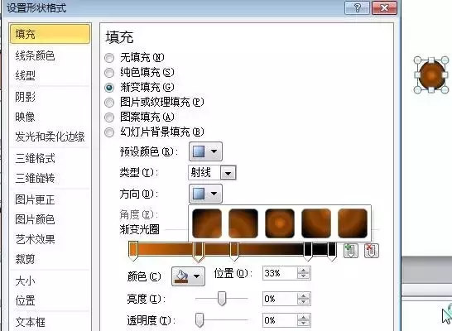Click the 位置 33% input field
The height and width of the screenshot is (331, 452).
[x=280, y=273]
